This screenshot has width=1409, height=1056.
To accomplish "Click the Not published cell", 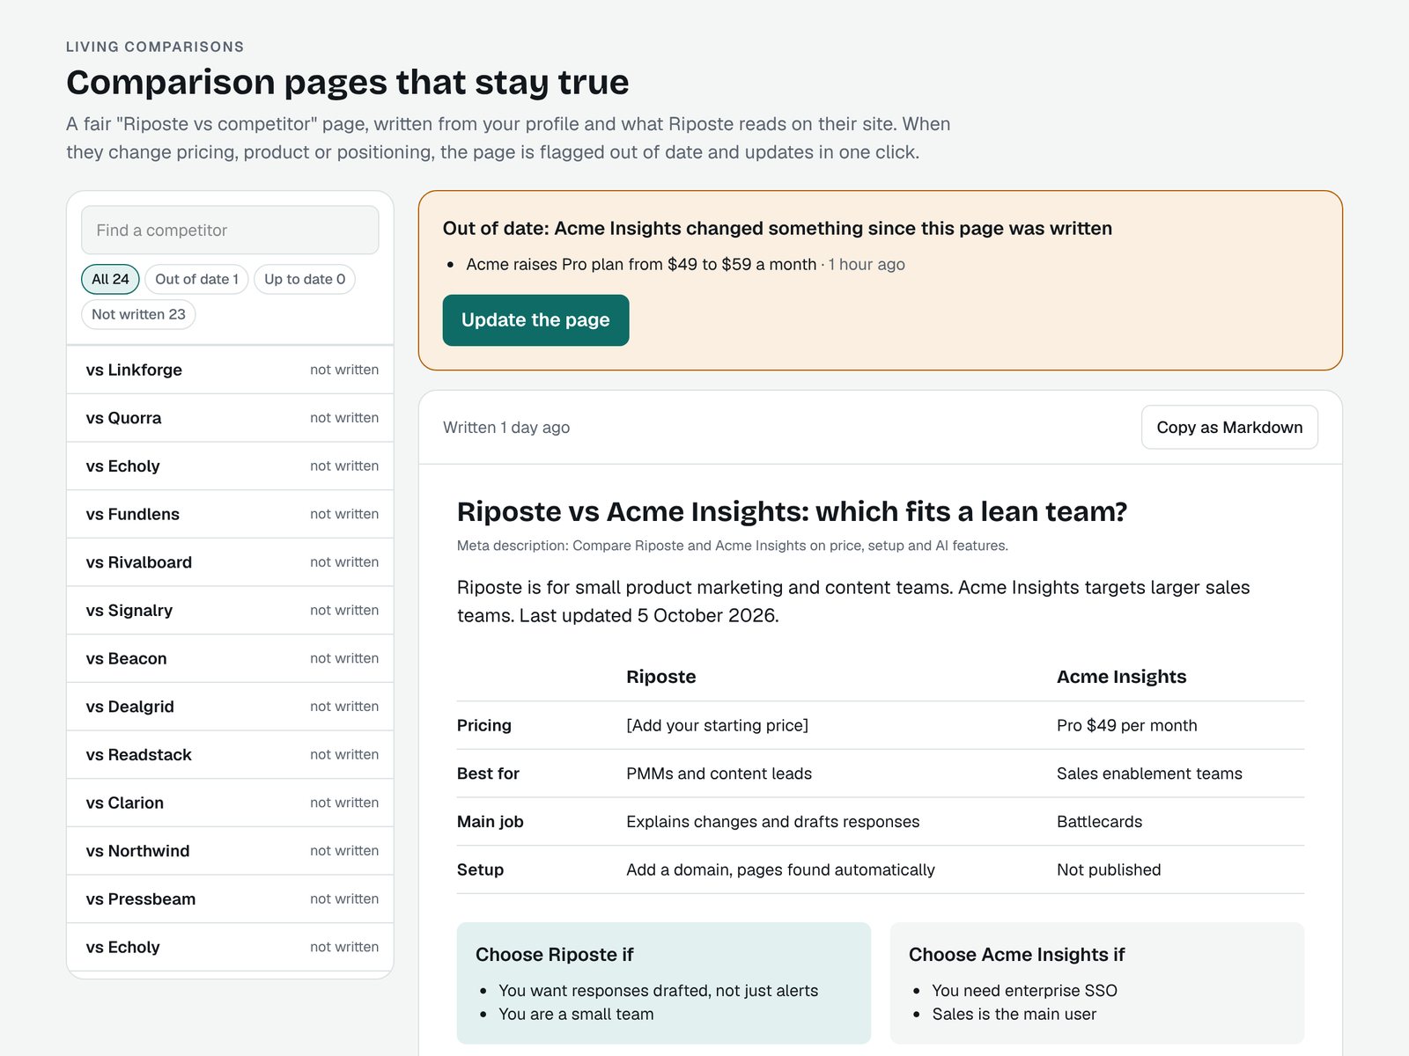I will (1109, 869).
